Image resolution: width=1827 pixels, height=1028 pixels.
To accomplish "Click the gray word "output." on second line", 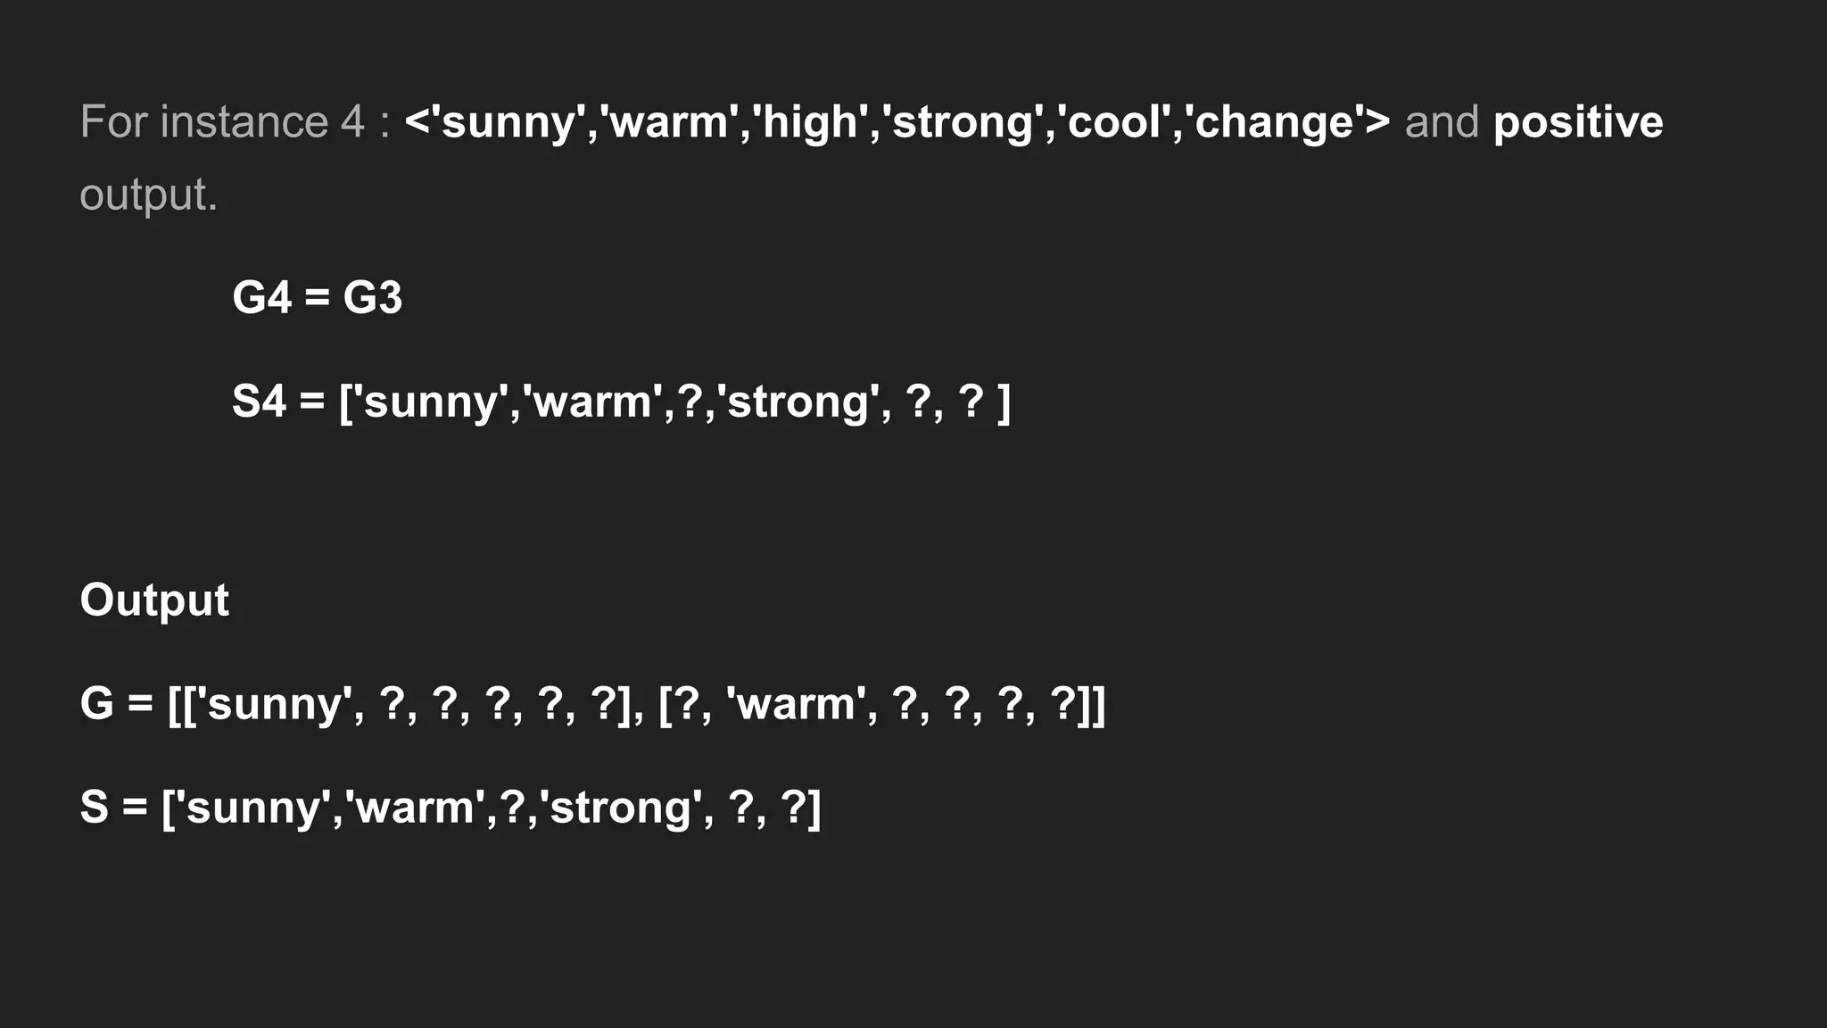I will [149, 195].
